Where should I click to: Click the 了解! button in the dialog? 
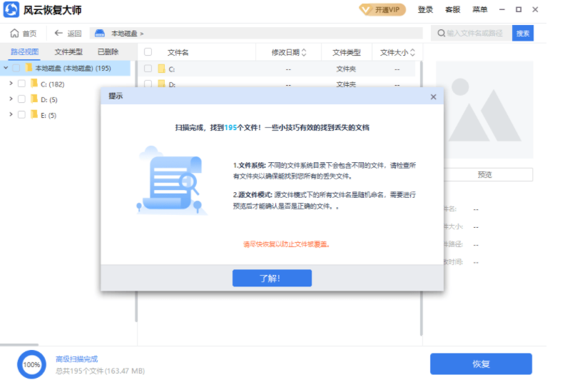pyautogui.click(x=272, y=279)
